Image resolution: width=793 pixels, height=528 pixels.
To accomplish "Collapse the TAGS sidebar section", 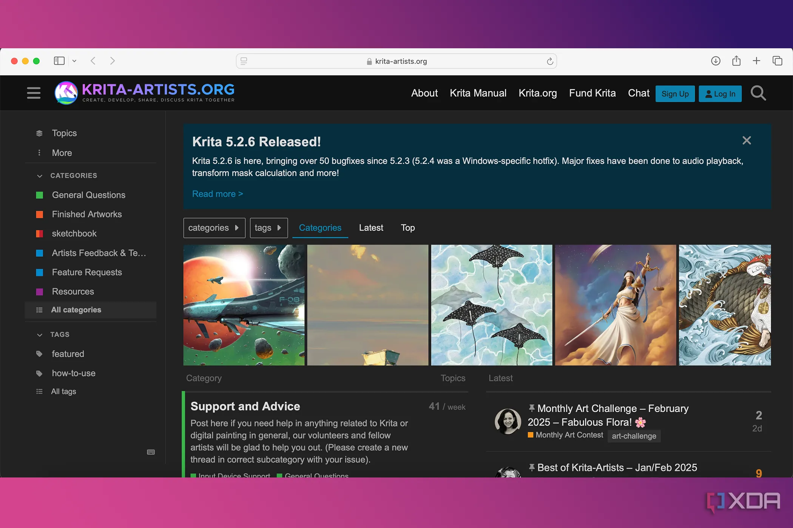I will point(40,335).
